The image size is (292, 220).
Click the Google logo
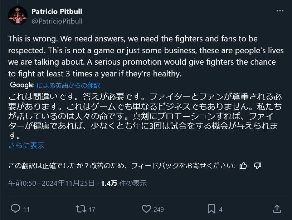point(22,85)
